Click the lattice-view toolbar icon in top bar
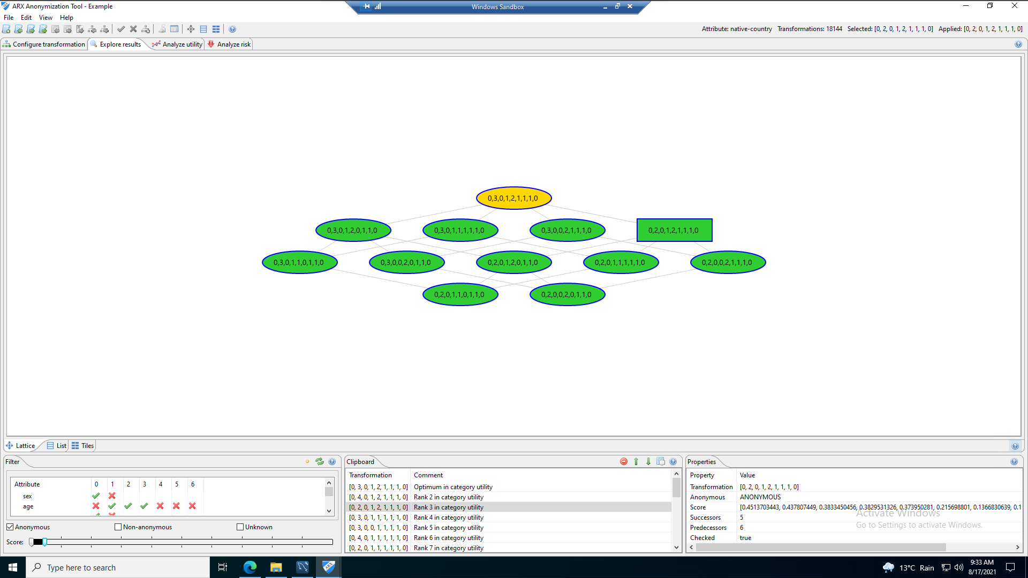This screenshot has height=578, width=1028. point(191,29)
